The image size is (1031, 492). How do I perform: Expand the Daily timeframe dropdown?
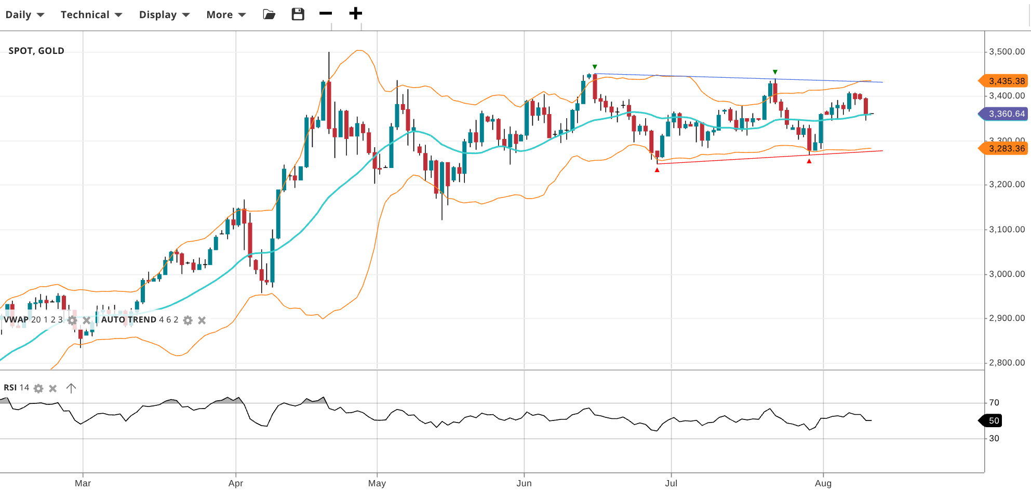(24, 15)
